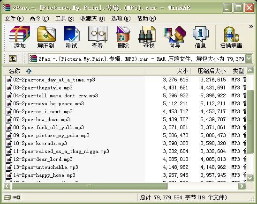Screen dimensions: 257x204
Task: Click the vertical scrollbar thumb
Action: 250,122
